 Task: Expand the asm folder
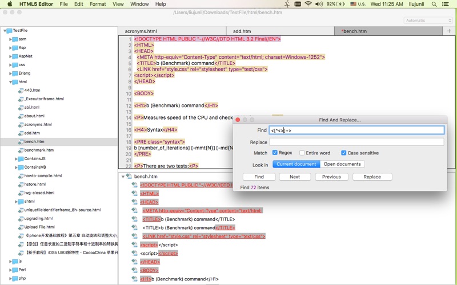[10, 39]
